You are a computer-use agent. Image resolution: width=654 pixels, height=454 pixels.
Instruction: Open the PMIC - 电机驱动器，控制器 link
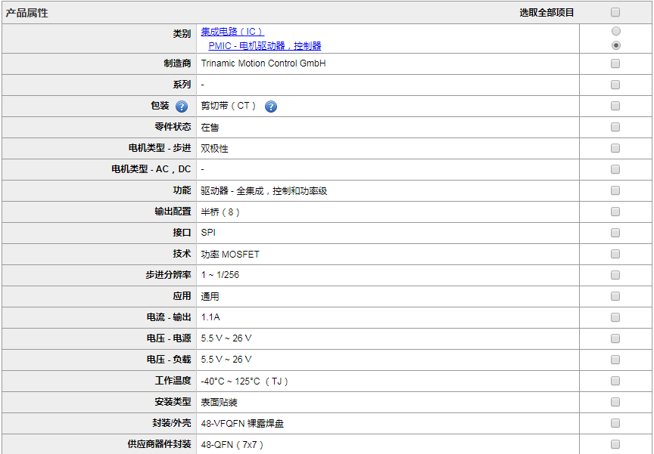pyautogui.click(x=265, y=46)
